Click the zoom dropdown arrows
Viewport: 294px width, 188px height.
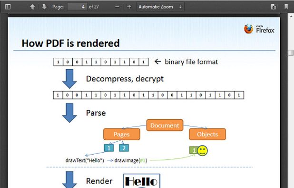click(180, 7)
